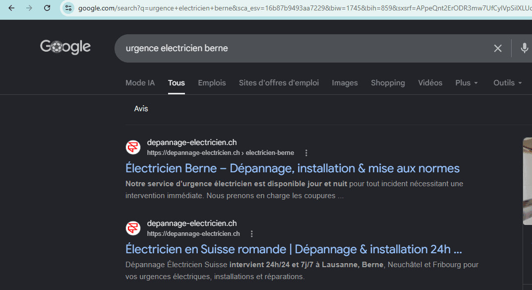Open the Shopping tab
The image size is (532, 290).
388,83
